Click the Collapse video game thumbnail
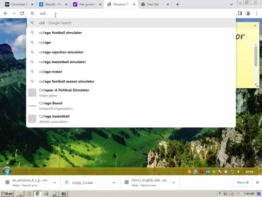The width and height of the screenshot is (262, 197). pos(32,93)
